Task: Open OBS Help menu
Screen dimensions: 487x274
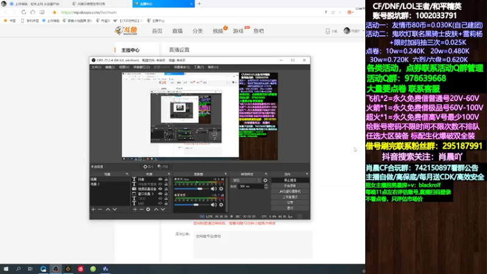Action: 213,67
